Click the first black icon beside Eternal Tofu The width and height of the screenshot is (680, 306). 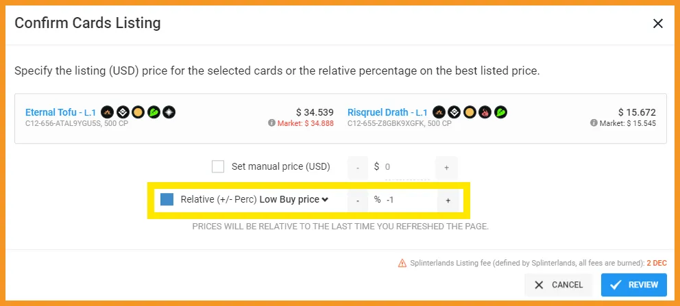point(107,112)
